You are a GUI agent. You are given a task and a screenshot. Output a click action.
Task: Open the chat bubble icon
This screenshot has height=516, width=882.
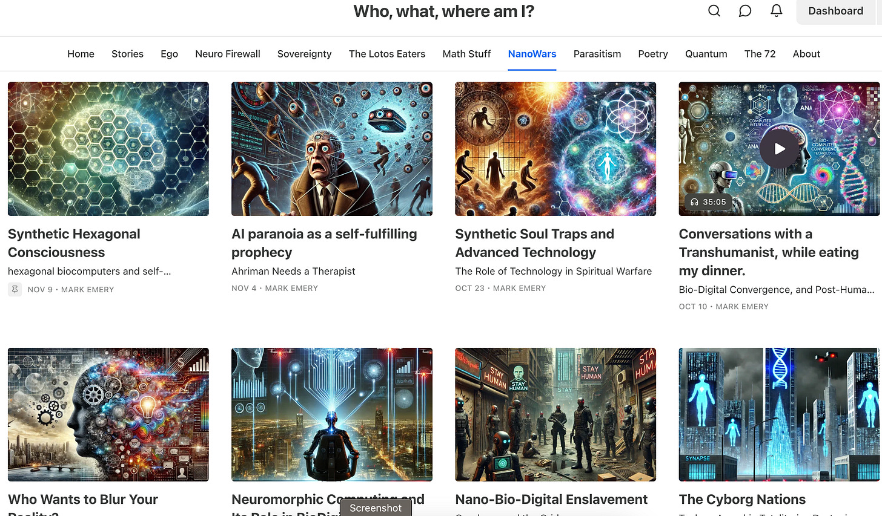point(745,11)
